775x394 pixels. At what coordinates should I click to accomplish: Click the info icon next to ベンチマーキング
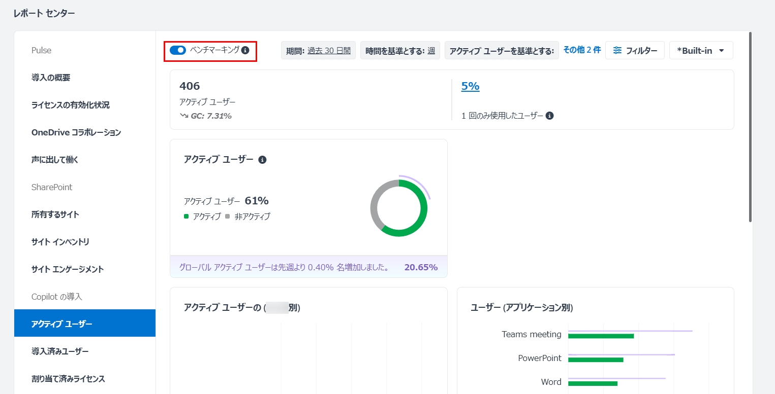tap(245, 50)
